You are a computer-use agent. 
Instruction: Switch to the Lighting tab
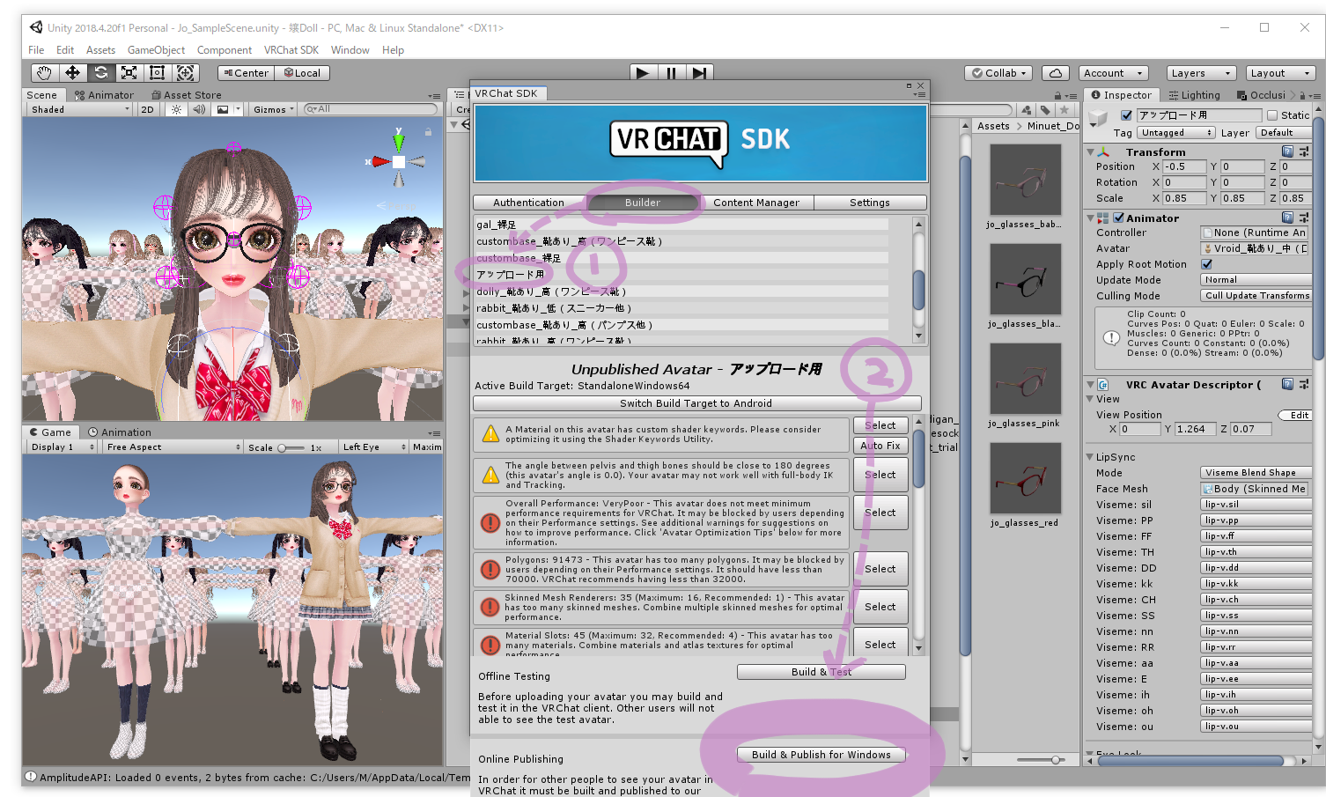[x=1194, y=95]
